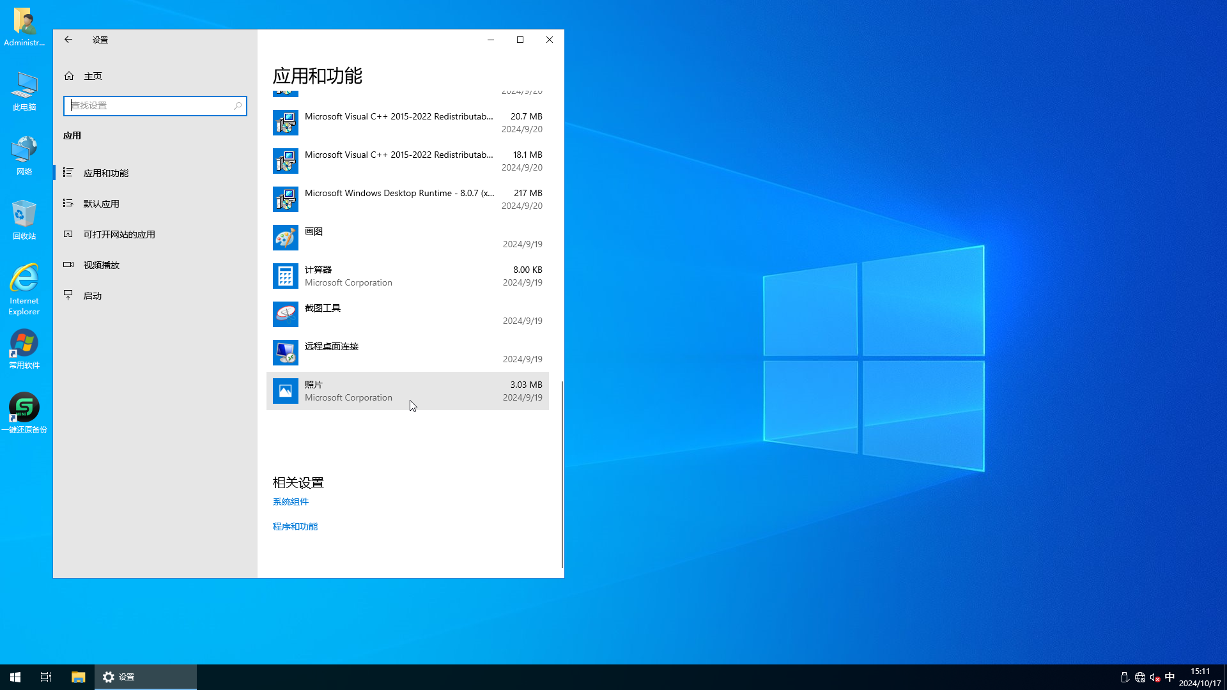Select 应用和功能 in the sidebar
The height and width of the screenshot is (690, 1227).
155,173
